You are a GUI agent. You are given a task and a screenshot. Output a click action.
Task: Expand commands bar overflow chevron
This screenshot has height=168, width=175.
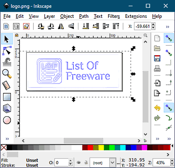(x=157, y=139)
